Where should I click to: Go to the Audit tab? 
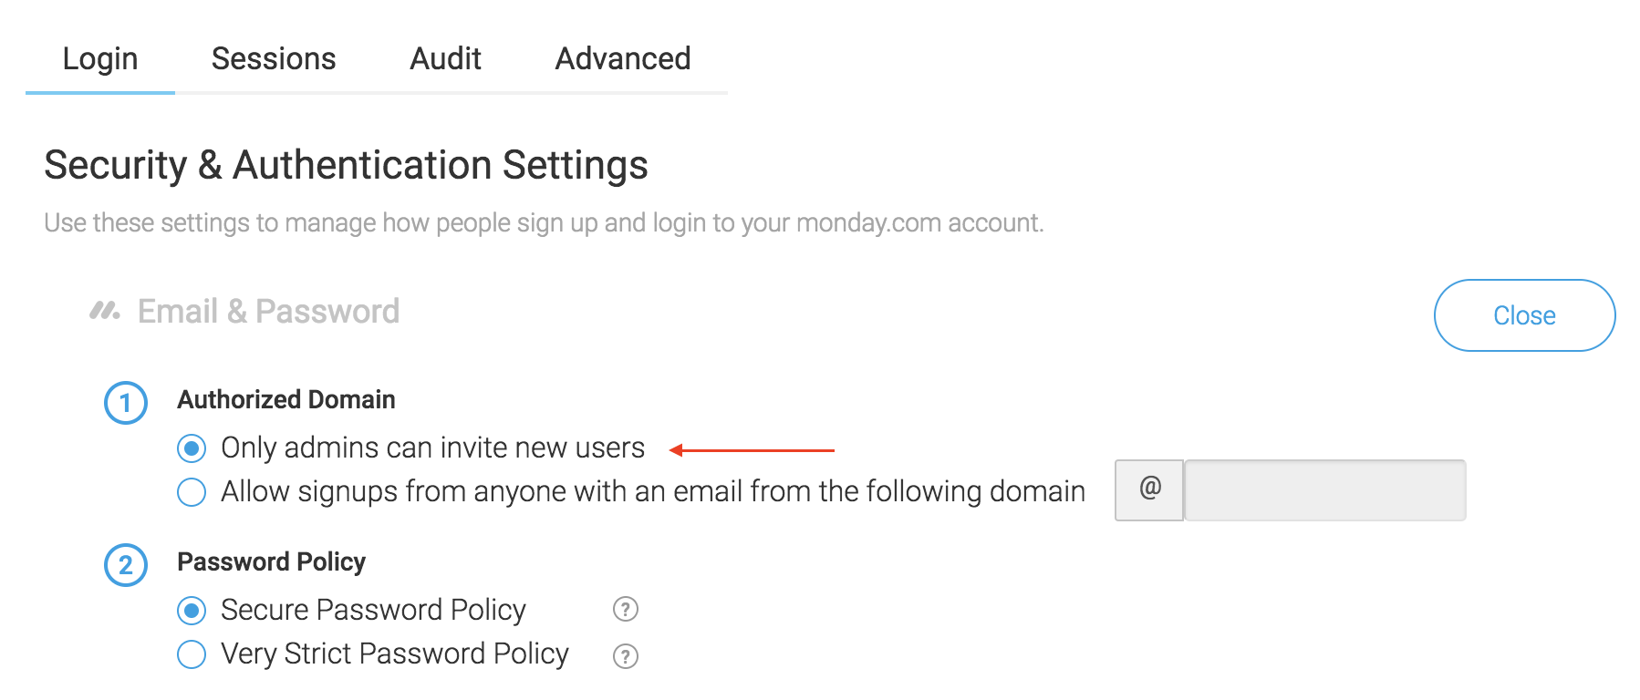pyautogui.click(x=445, y=59)
